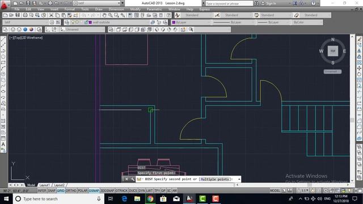Switch to the Layout1 tab
The image size is (363, 204).
pyautogui.click(x=44, y=185)
